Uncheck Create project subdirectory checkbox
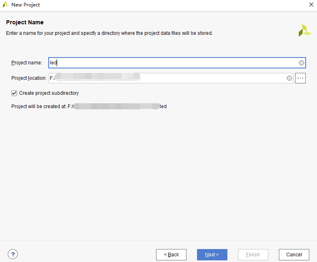 (x=15, y=93)
